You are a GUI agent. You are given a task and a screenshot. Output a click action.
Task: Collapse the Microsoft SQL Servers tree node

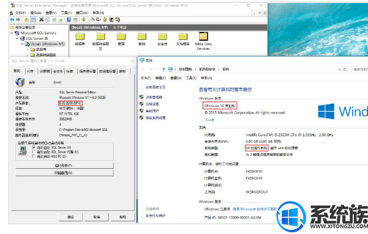click(x=12, y=33)
